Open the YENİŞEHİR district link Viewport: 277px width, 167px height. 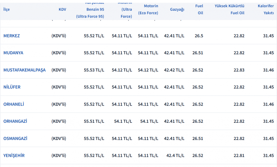[14, 156]
